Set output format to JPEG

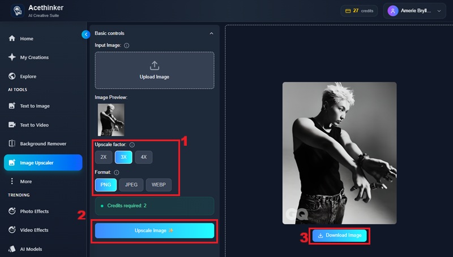pos(131,185)
